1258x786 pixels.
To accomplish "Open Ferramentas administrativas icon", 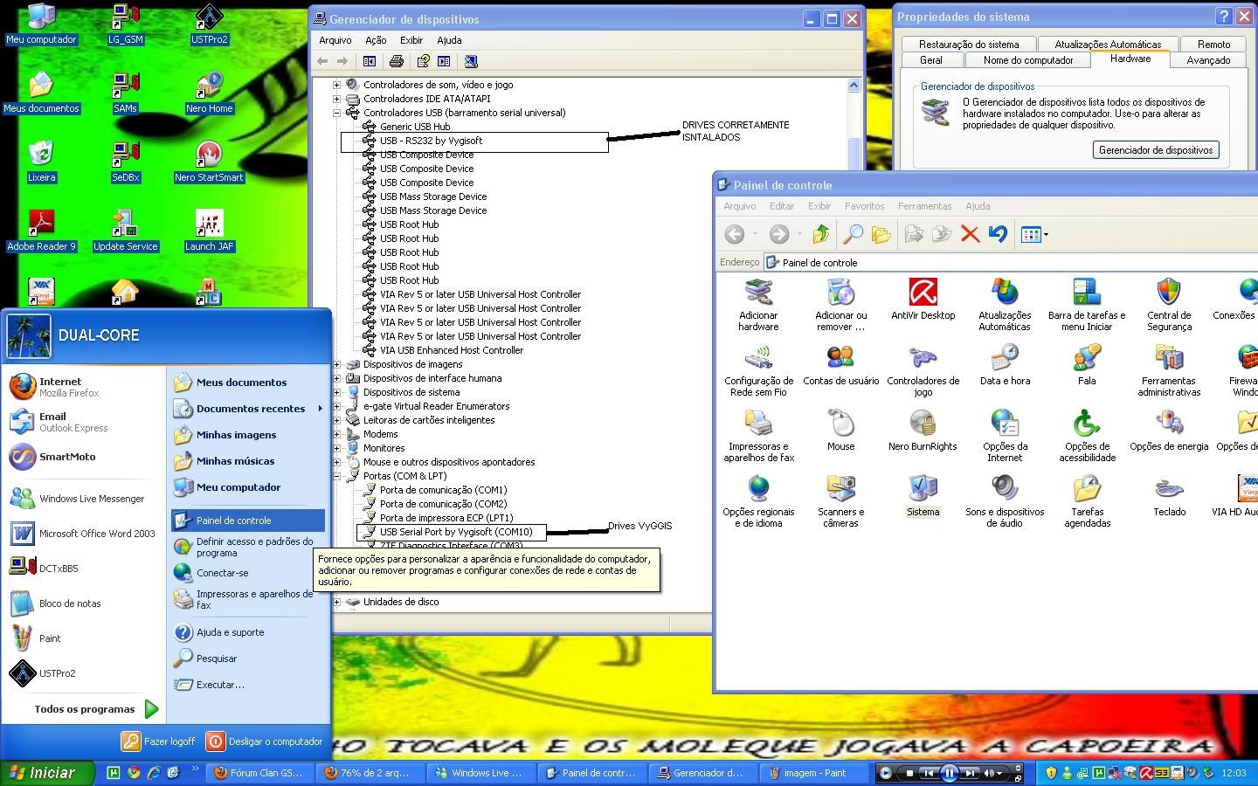I will pyautogui.click(x=1169, y=370).
